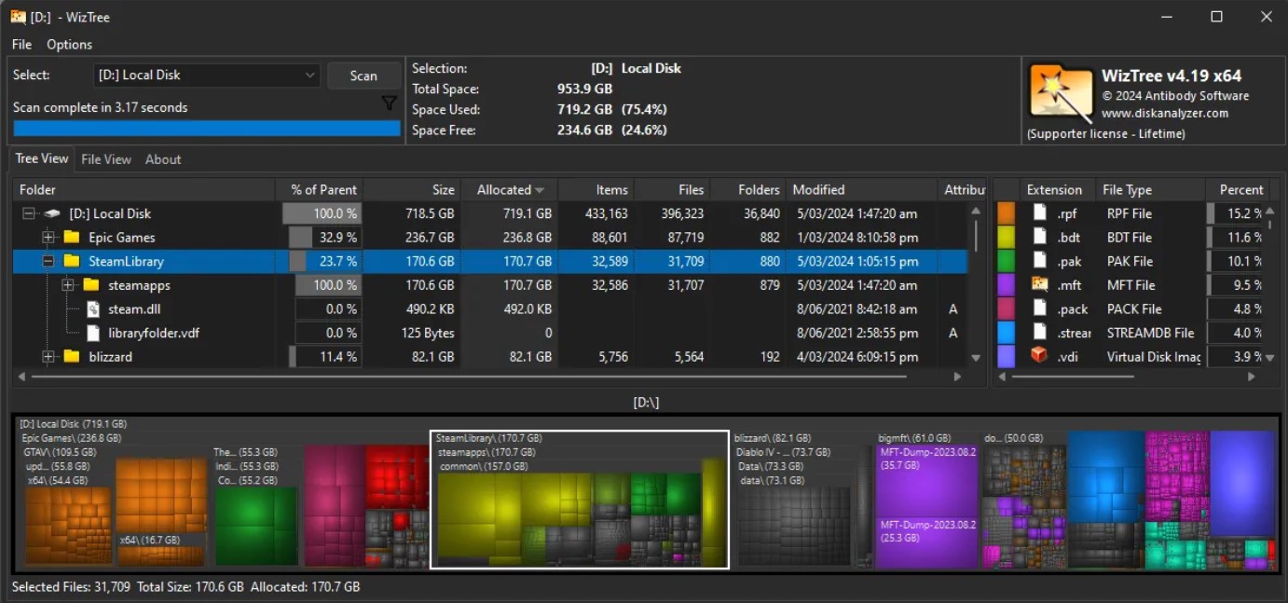
Task: Click the .rpf file type icon
Action: (1039, 213)
